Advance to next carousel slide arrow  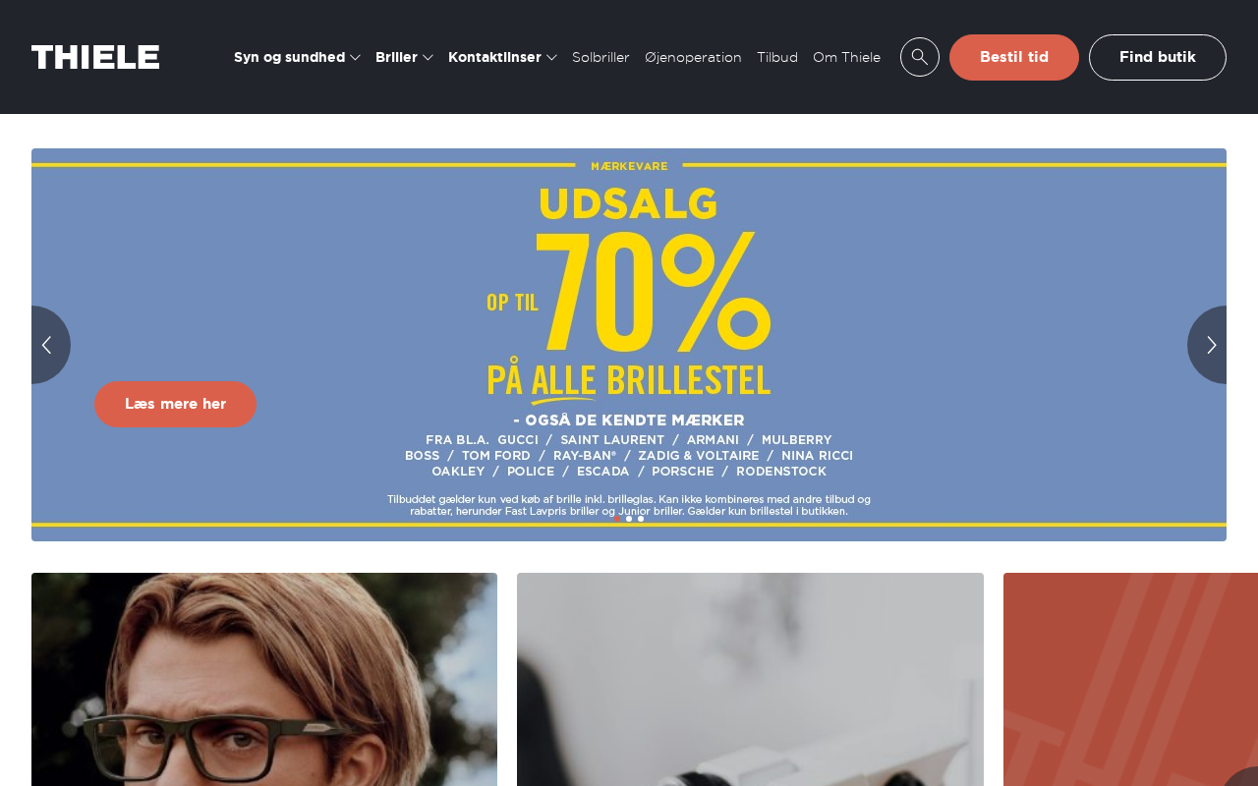tap(1209, 345)
